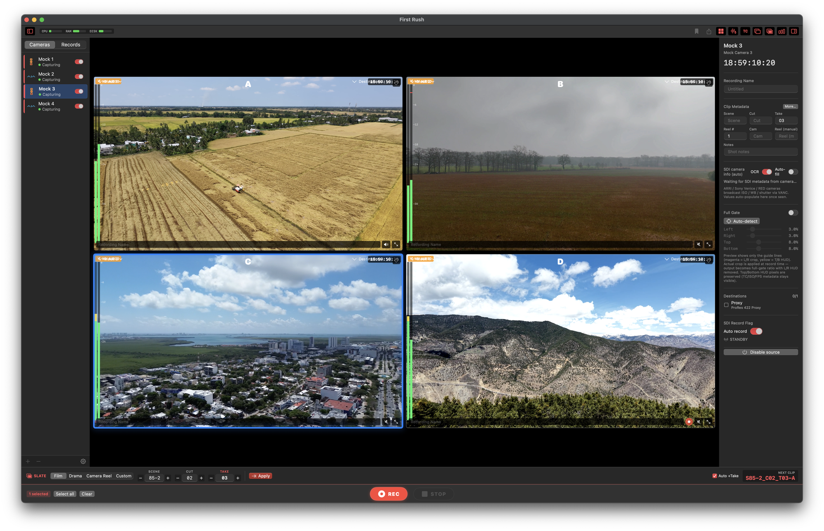Screen dimensions: 824x531
Task: Click the grid layout view icon
Action: [x=721, y=31]
